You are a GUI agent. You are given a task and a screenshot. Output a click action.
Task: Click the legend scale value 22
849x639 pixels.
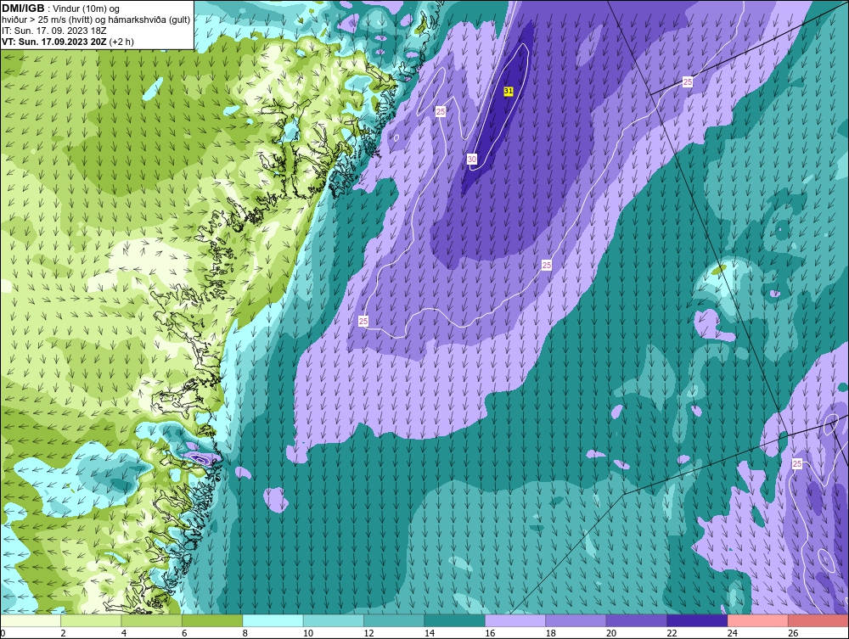(672, 633)
